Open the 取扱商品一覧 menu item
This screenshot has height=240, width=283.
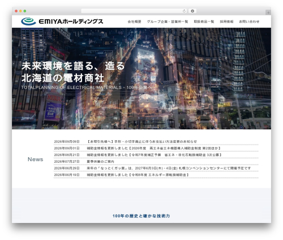pos(204,22)
